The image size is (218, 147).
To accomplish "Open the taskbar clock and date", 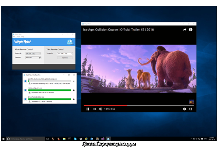I will (212, 139).
